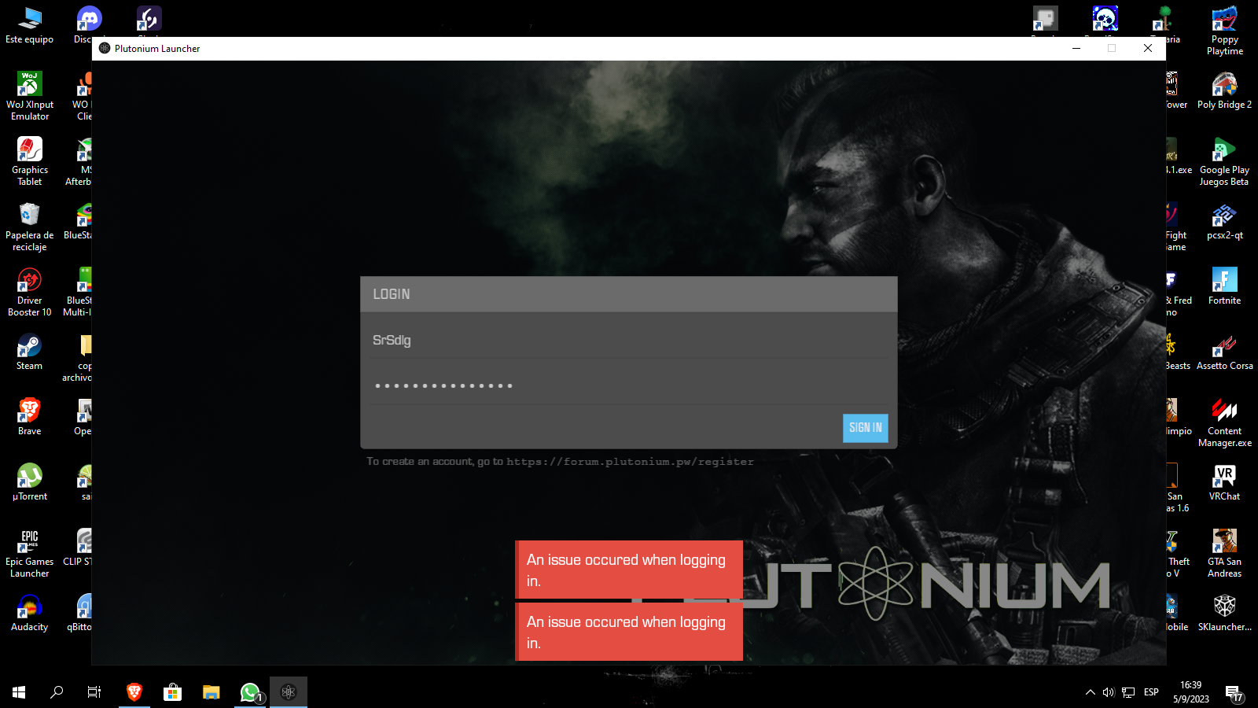Select the Poppy Playtime desktop icon
This screenshot has height=708, width=1258.
pos(1225,31)
